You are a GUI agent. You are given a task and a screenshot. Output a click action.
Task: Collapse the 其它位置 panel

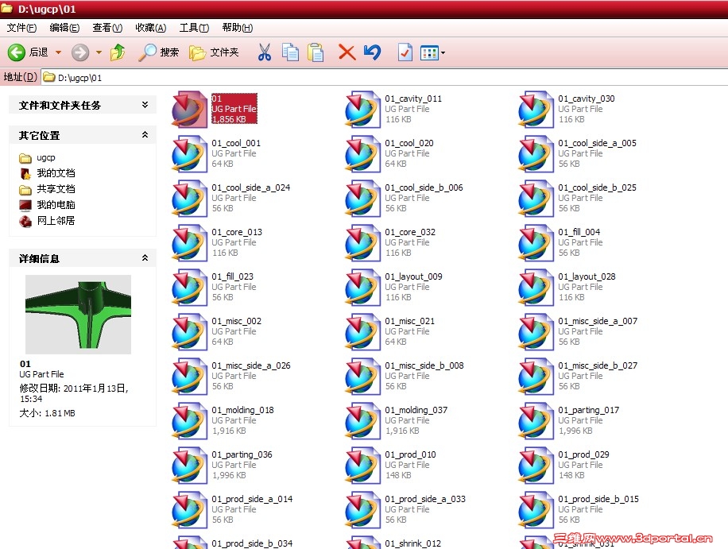pyautogui.click(x=145, y=134)
